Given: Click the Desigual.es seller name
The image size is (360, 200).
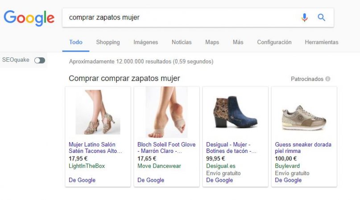Looking at the screenshot, I should click(221, 166).
